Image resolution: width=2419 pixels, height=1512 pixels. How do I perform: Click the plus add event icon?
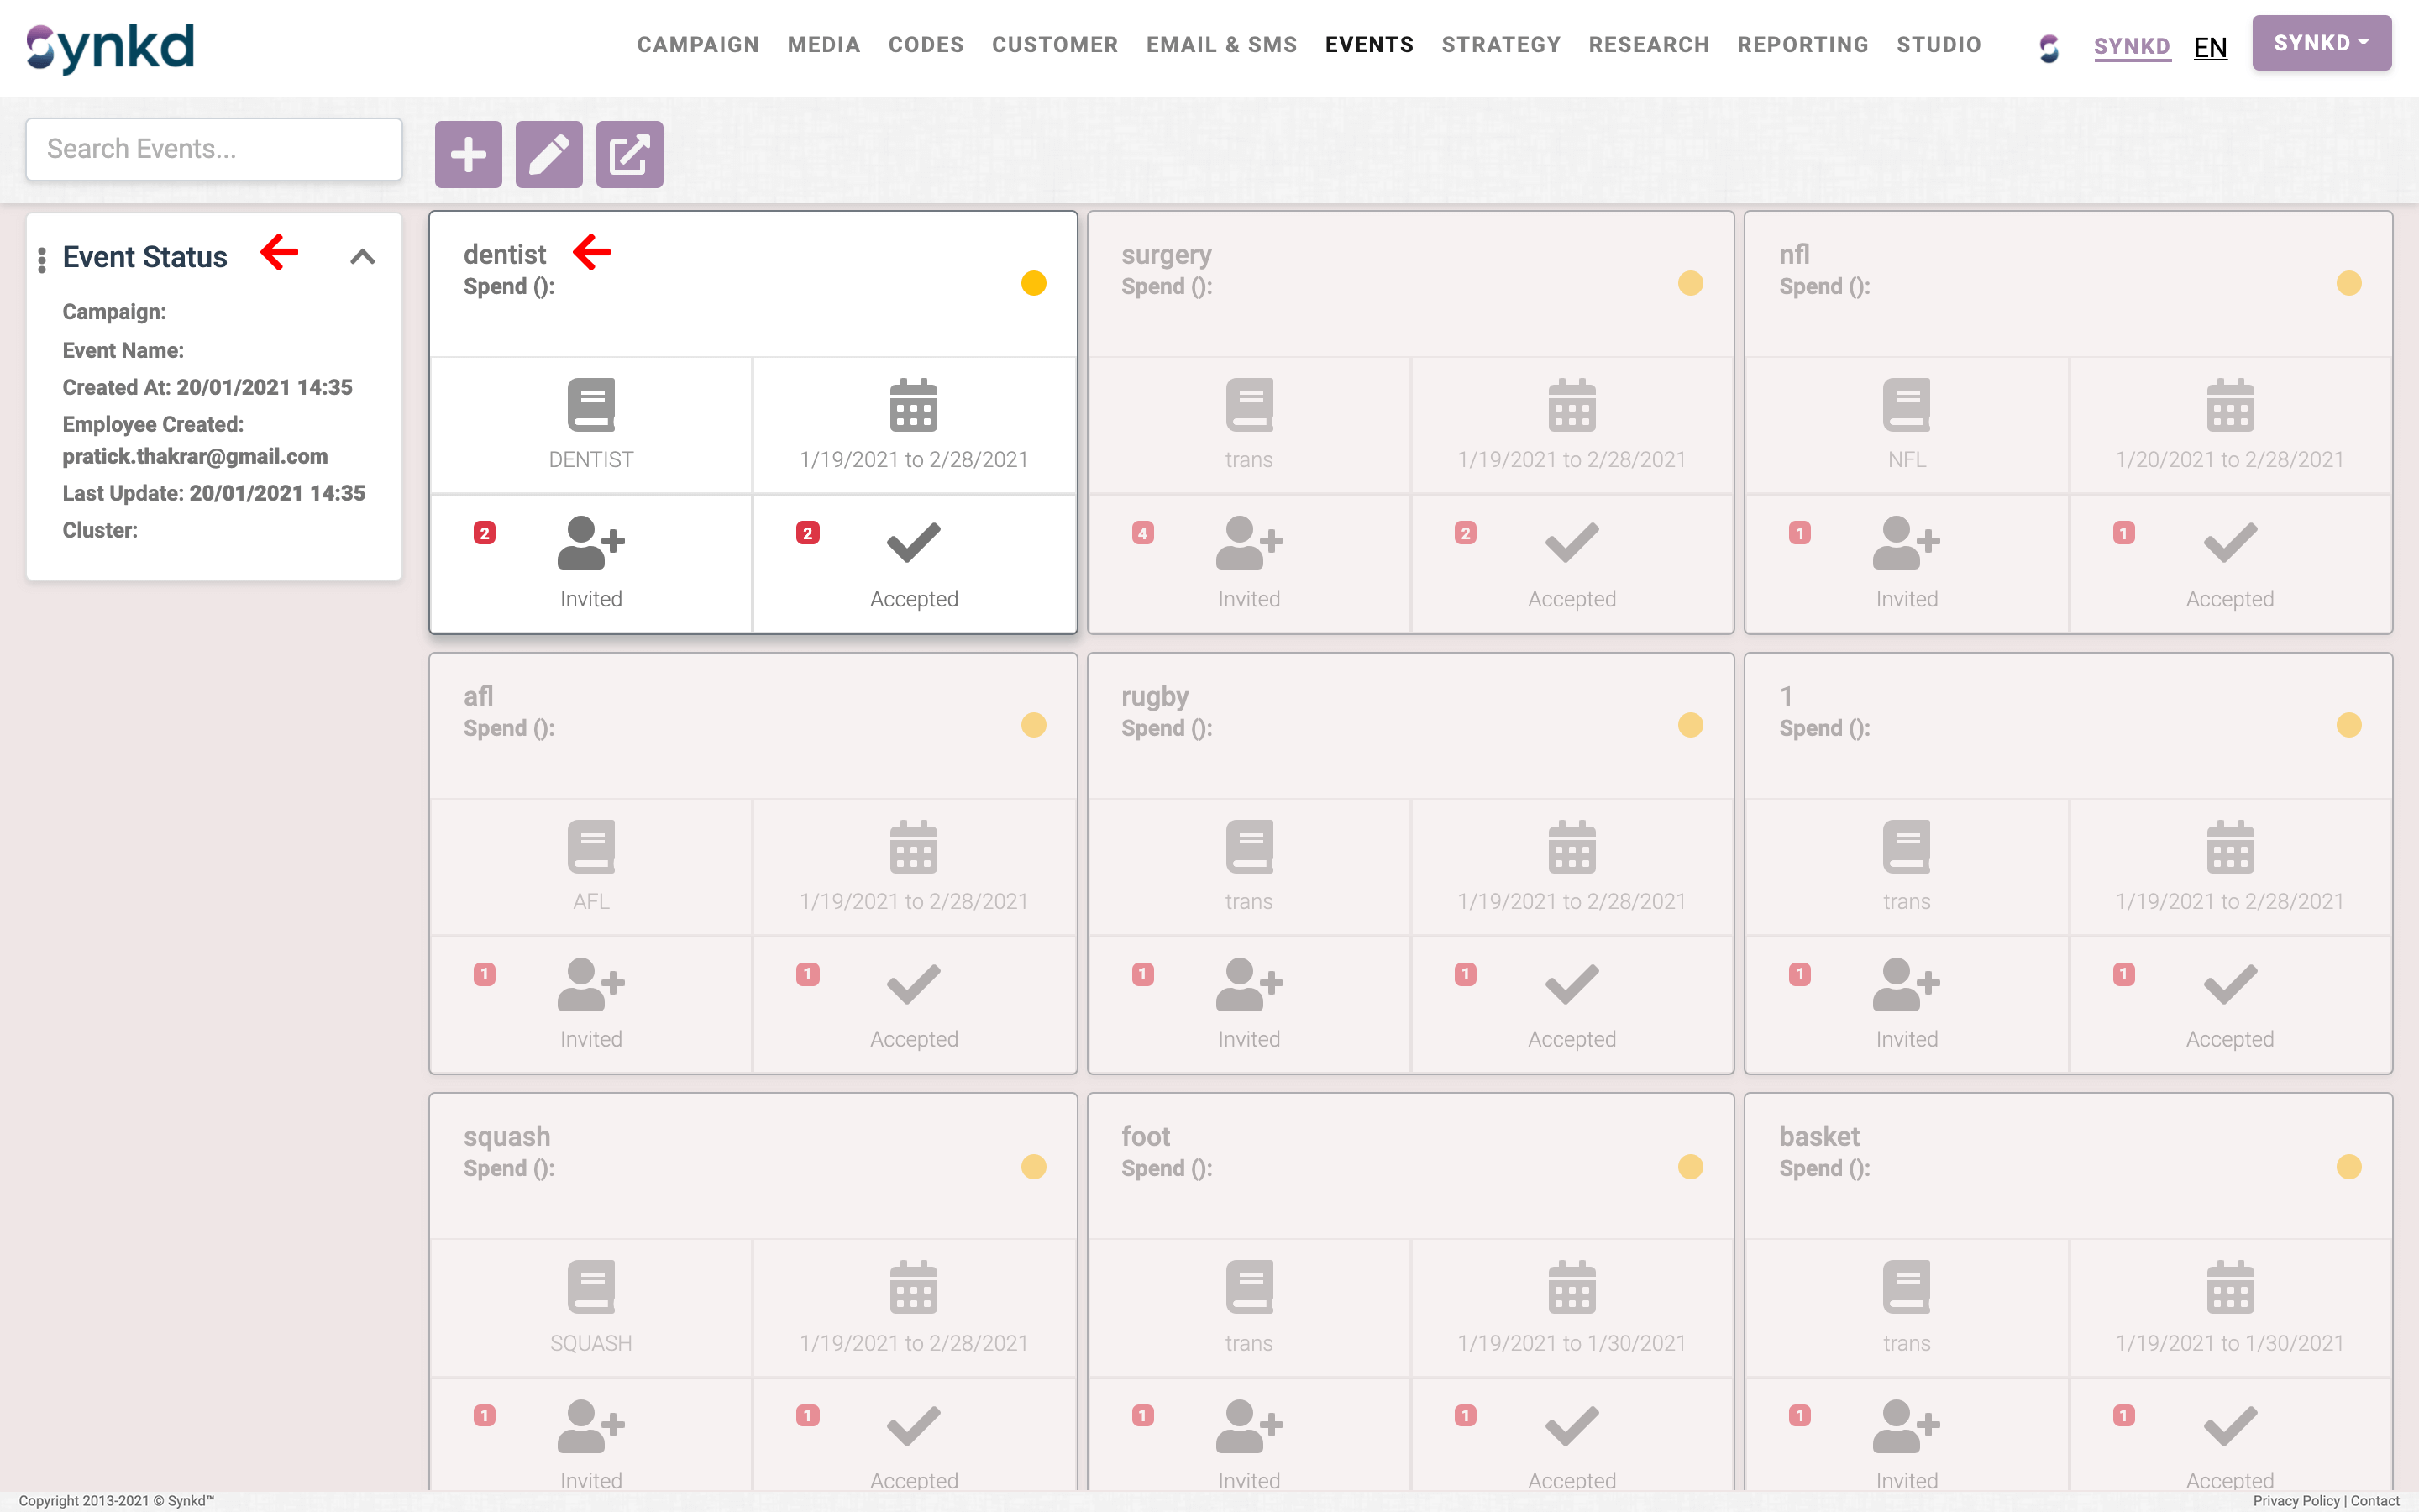(468, 154)
